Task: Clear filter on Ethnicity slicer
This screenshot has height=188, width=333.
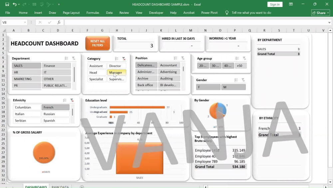Action: [72, 100]
